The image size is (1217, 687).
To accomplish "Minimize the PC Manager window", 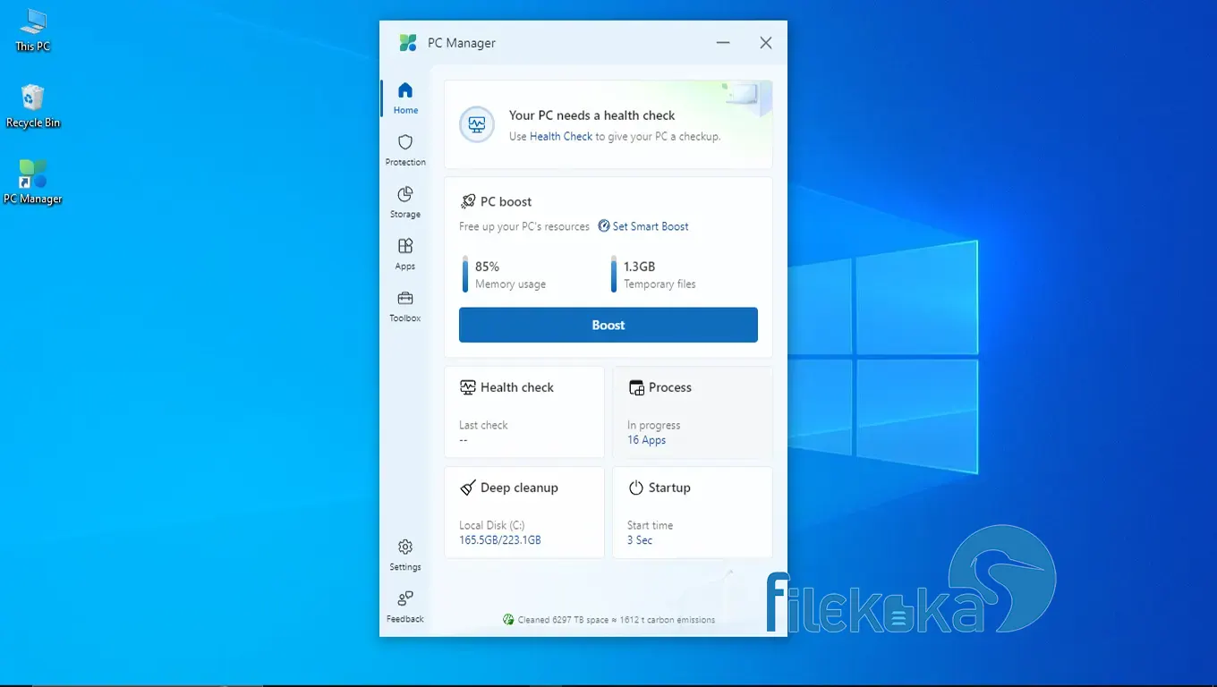I will 723,43.
